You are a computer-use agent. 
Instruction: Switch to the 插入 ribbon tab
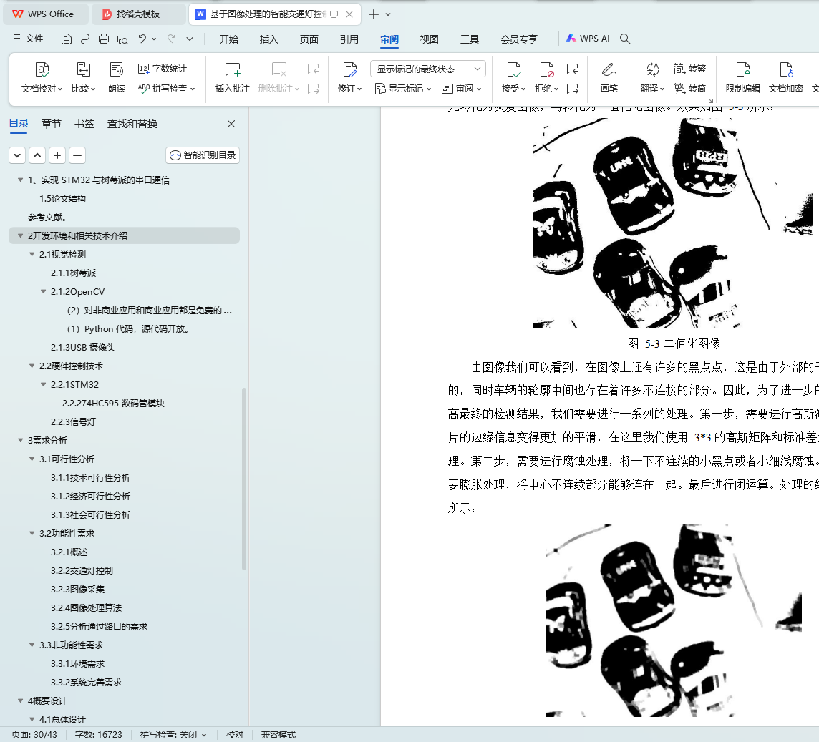click(x=269, y=39)
